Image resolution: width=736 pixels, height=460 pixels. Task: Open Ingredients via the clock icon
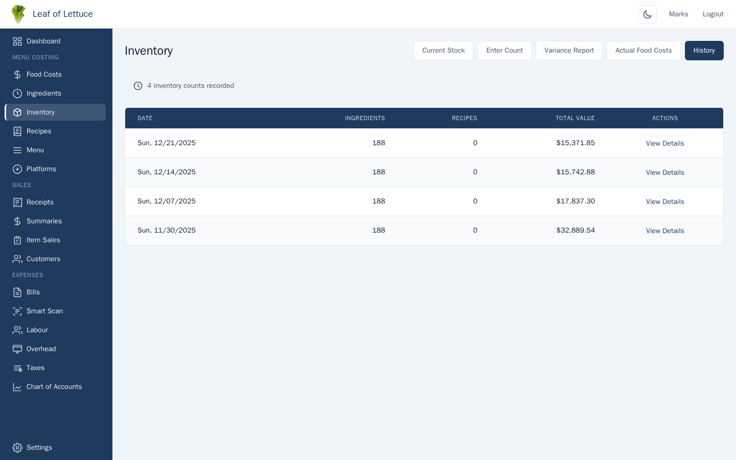pos(17,93)
